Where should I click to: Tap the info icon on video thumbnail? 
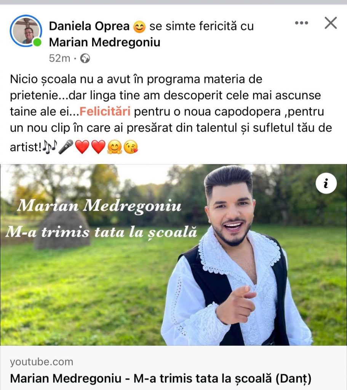tap(326, 183)
